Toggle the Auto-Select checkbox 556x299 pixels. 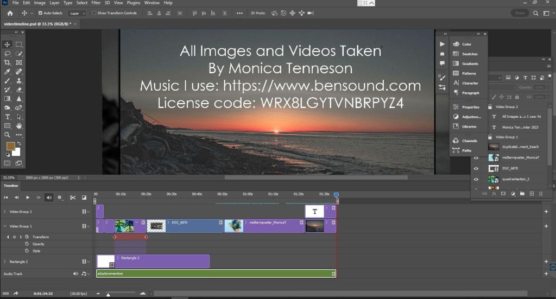(40, 13)
